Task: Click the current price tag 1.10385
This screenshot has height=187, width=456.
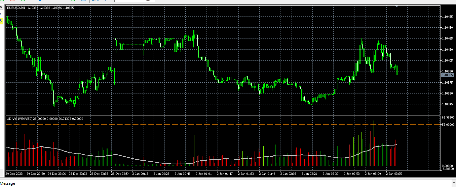Action: 448,75
